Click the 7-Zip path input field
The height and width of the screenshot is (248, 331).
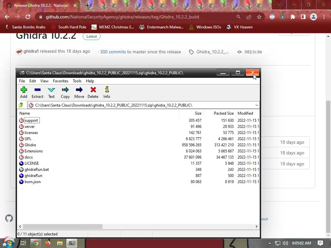click(144, 105)
